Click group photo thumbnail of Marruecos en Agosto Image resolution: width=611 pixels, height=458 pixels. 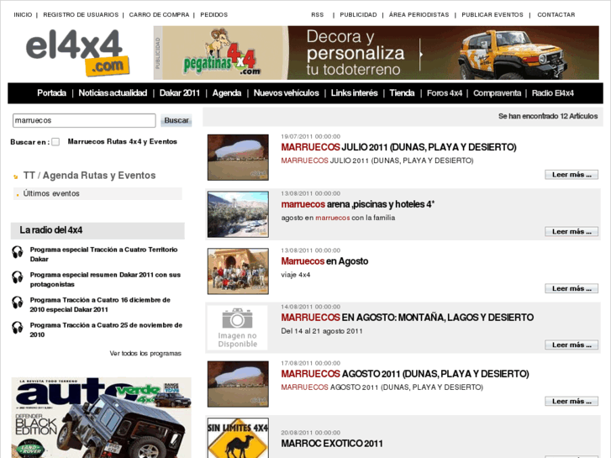tap(238, 271)
